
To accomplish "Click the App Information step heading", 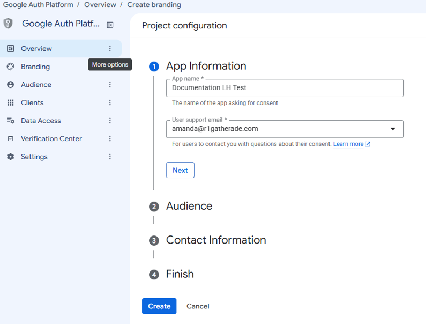I will [206, 66].
